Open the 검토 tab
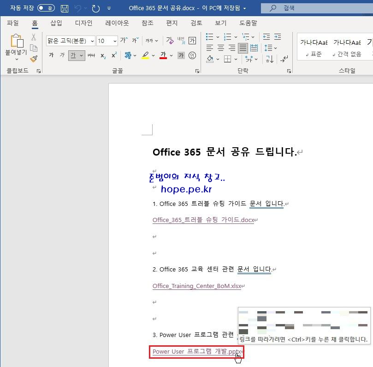The image size is (373, 367). pyautogui.click(x=196, y=23)
